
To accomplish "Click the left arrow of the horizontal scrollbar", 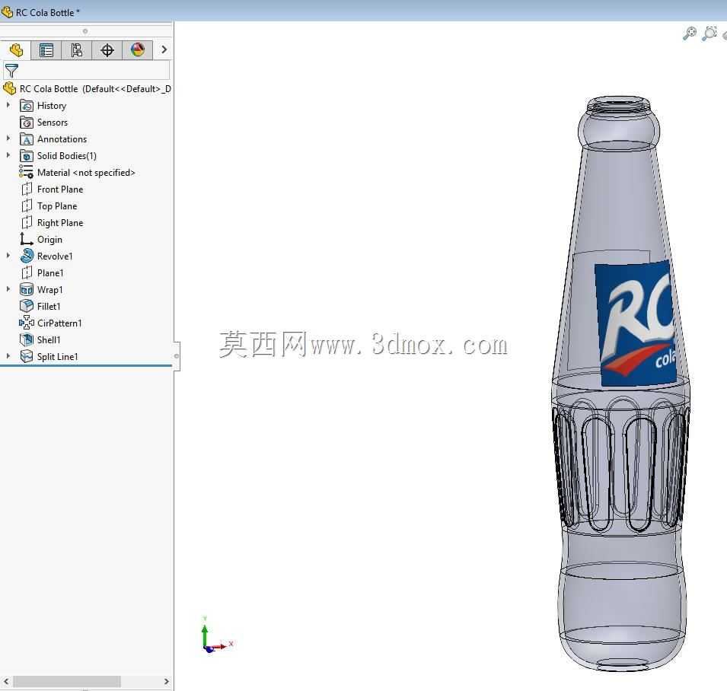I will point(6,681).
